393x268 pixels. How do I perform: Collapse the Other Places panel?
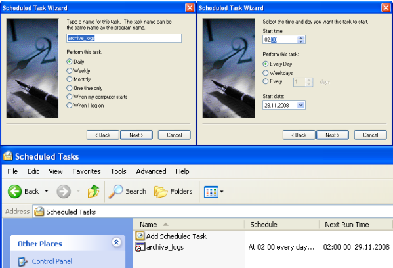pos(116,242)
